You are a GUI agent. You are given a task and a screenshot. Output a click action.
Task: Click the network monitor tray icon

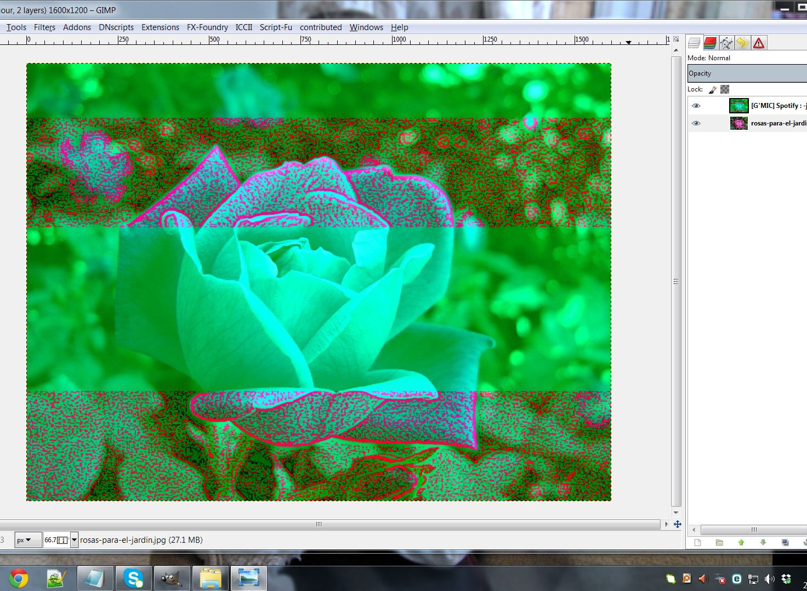[x=753, y=579]
